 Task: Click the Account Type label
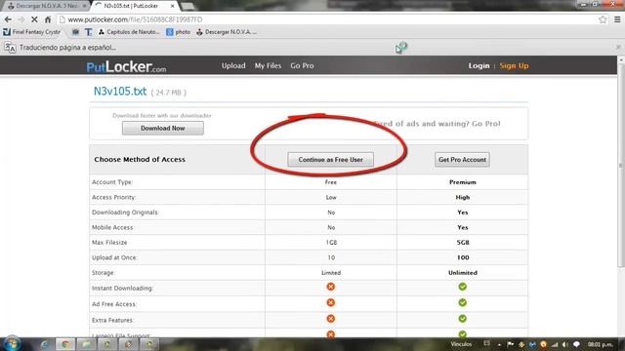click(112, 182)
